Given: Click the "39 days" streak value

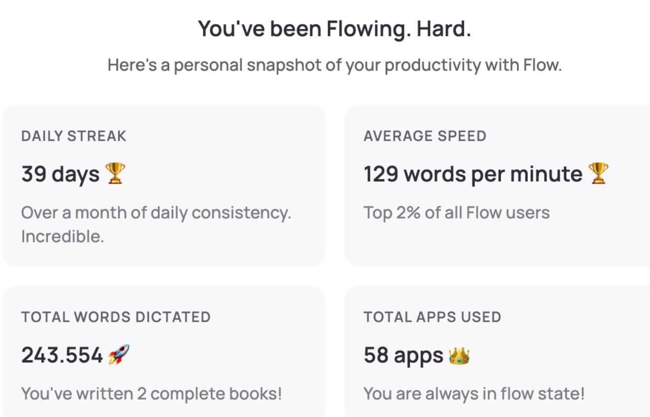Looking at the screenshot, I should pyautogui.click(x=60, y=174).
